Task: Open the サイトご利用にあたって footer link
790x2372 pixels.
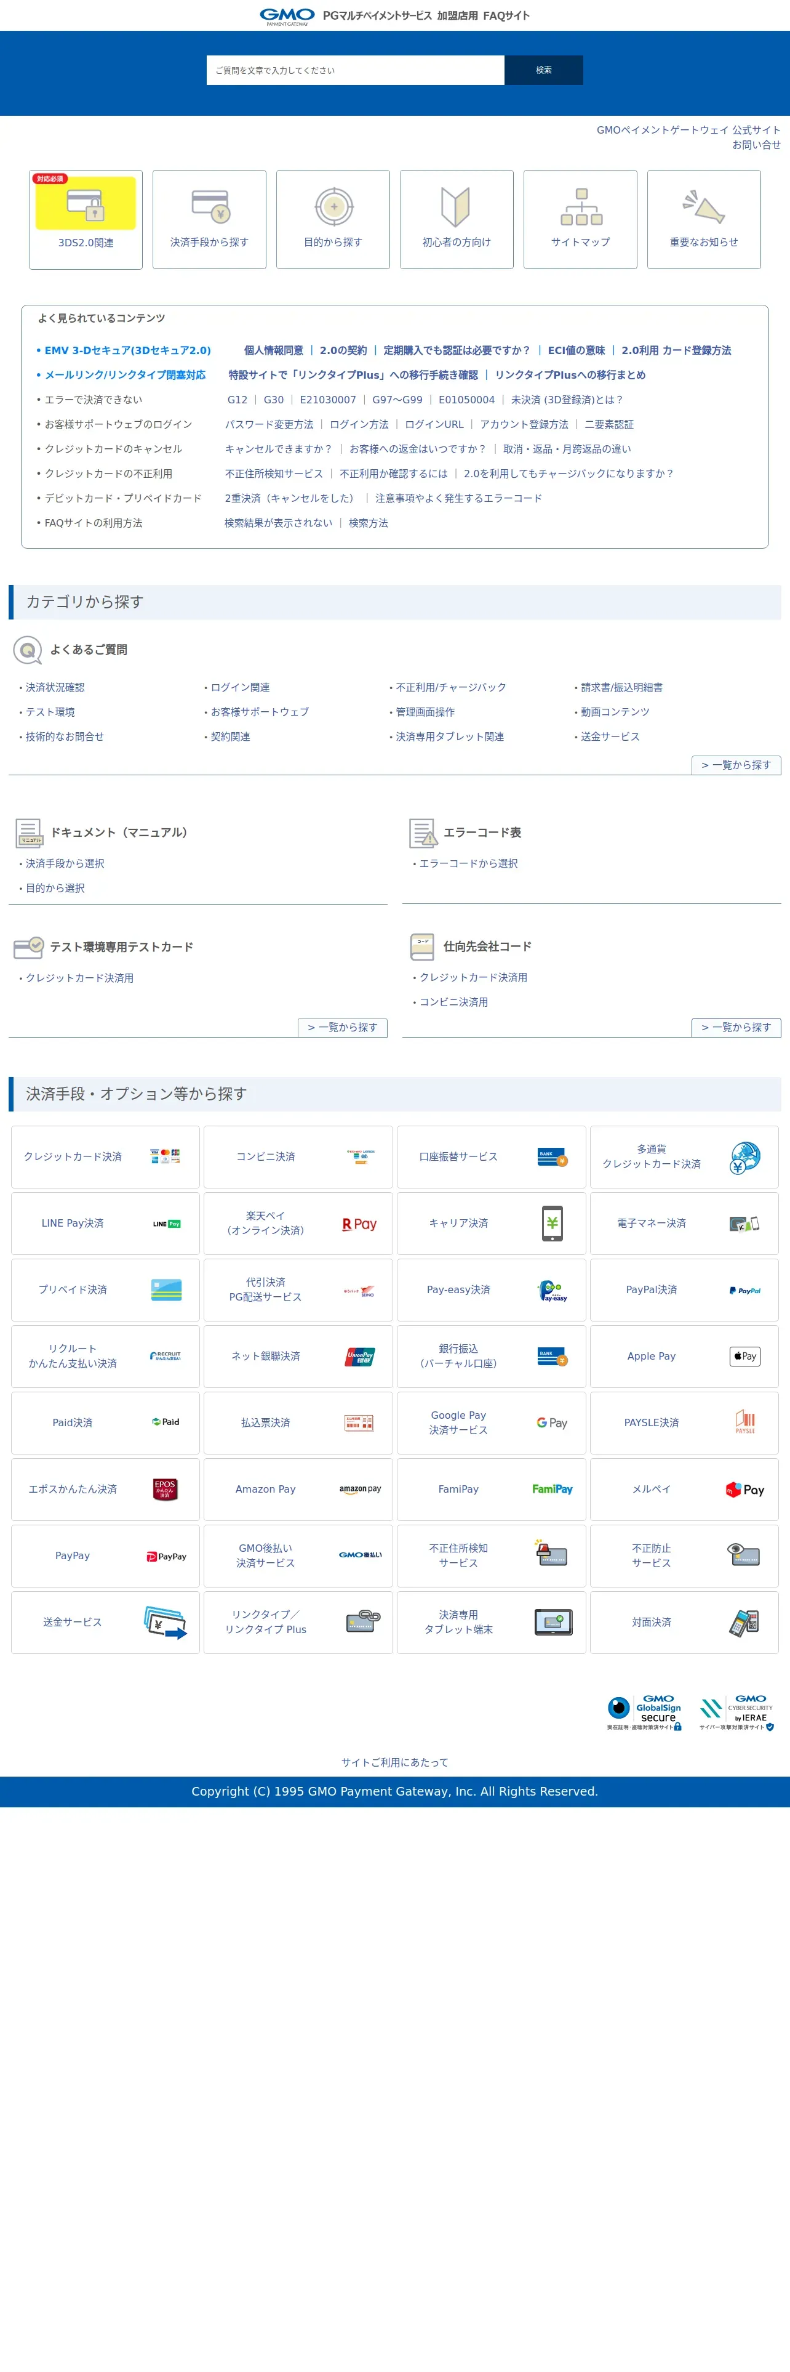Action: [x=394, y=1762]
